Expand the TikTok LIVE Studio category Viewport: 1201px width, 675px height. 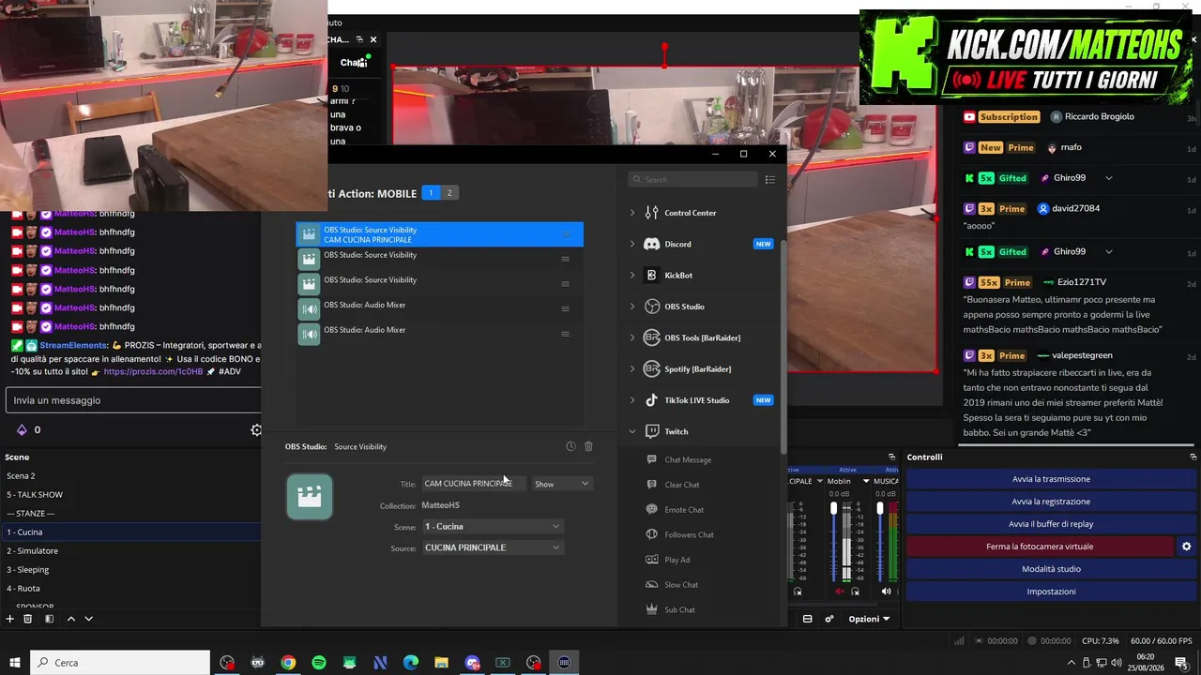[x=632, y=400]
